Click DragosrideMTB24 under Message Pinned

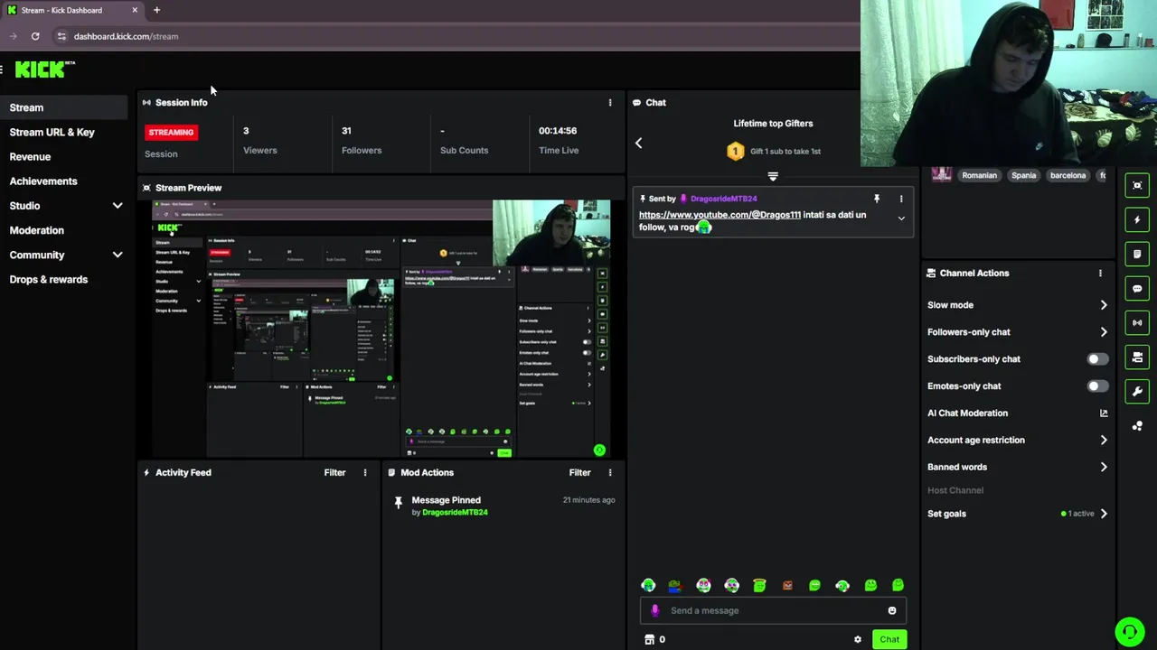tap(455, 512)
